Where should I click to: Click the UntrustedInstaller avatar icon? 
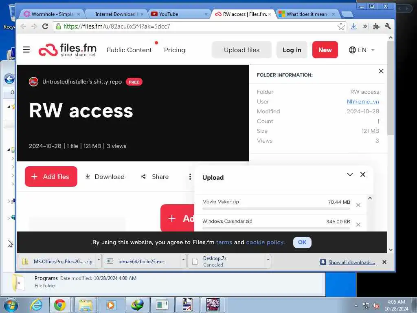(33, 82)
